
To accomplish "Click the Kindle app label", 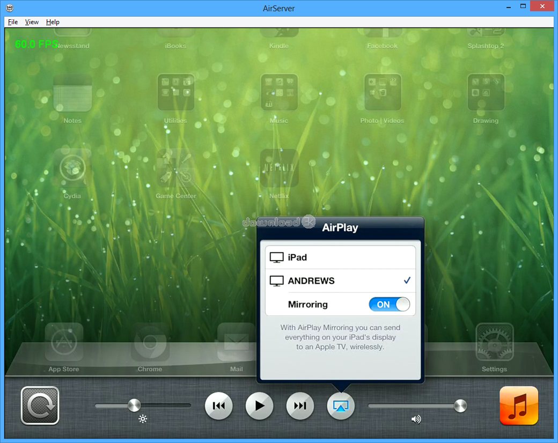I will pyautogui.click(x=279, y=46).
